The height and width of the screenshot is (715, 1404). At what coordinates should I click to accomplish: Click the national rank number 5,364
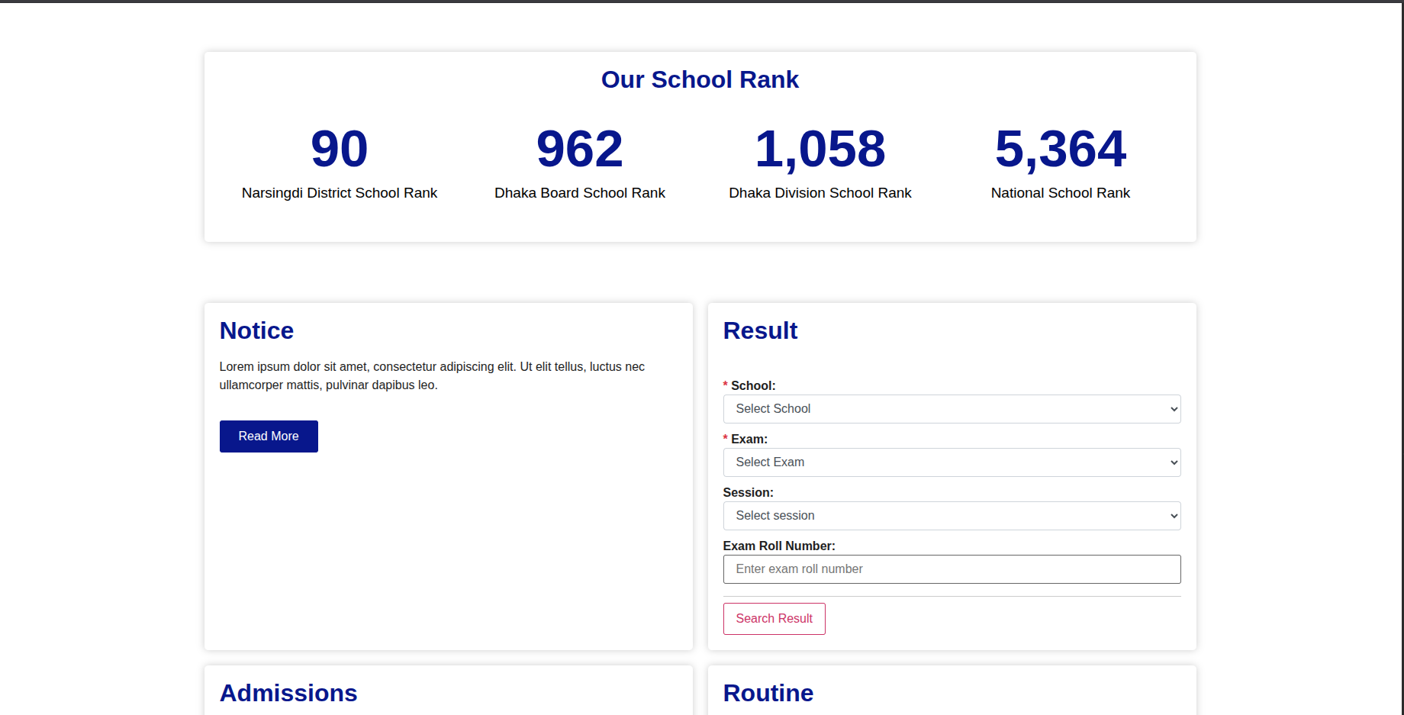[1061, 148]
